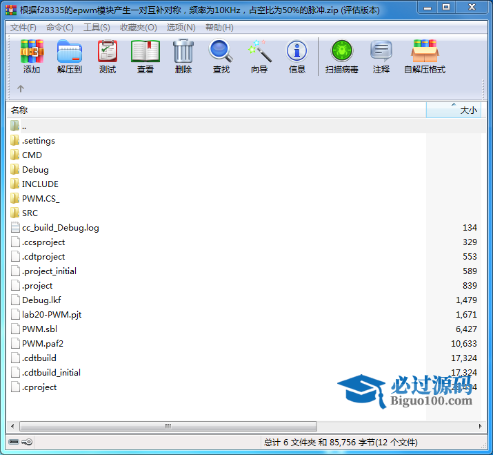
Task: Open the Find (查找) magnifier tool
Action: 221,57
